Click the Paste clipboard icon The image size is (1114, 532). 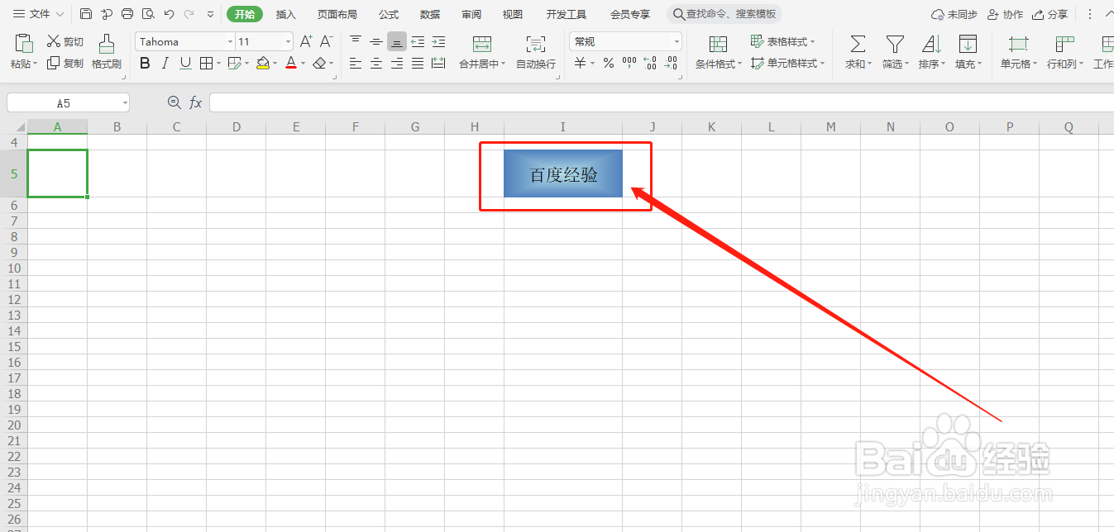pyautogui.click(x=24, y=45)
